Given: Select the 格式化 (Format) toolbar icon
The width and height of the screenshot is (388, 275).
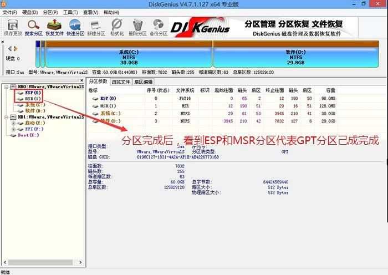Looking at the screenshot, I should pos(117,25).
